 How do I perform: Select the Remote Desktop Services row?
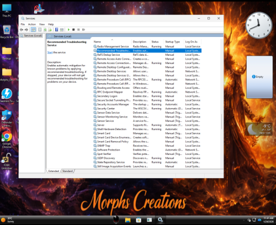coord(147,71)
